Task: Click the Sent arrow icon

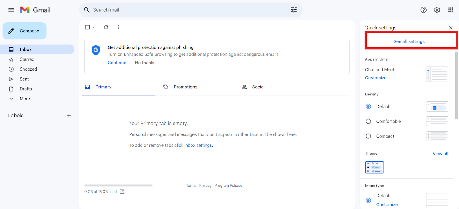Action: (x=11, y=79)
